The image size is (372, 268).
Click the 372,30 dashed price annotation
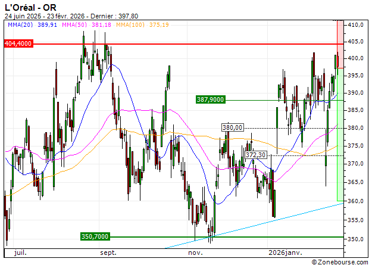tap(255, 155)
